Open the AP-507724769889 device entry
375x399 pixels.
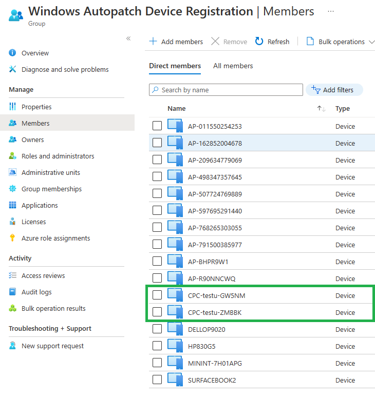215,194
